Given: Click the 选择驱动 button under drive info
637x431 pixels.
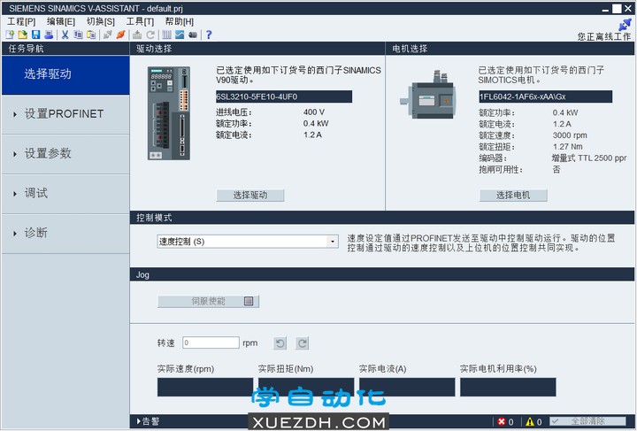Looking at the screenshot, I should 249,196.
